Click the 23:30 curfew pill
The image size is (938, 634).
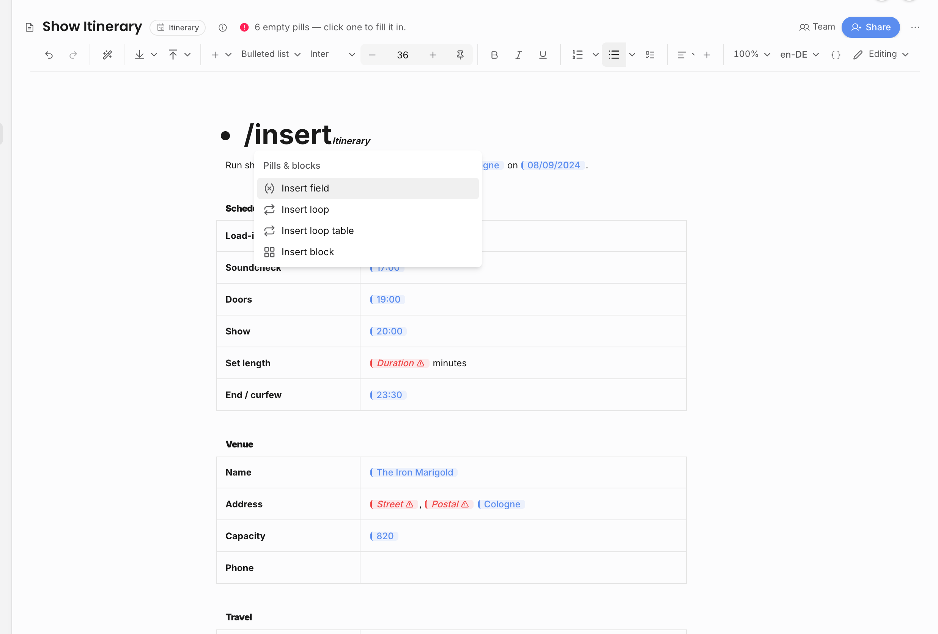point(388,395)
